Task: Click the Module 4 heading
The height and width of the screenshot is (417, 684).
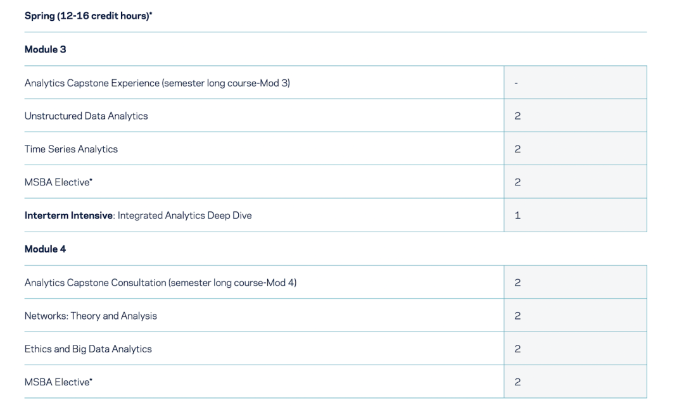Action: (x=45, y=249)
